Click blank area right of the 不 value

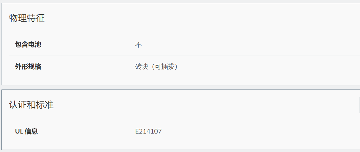pos(250,45)
